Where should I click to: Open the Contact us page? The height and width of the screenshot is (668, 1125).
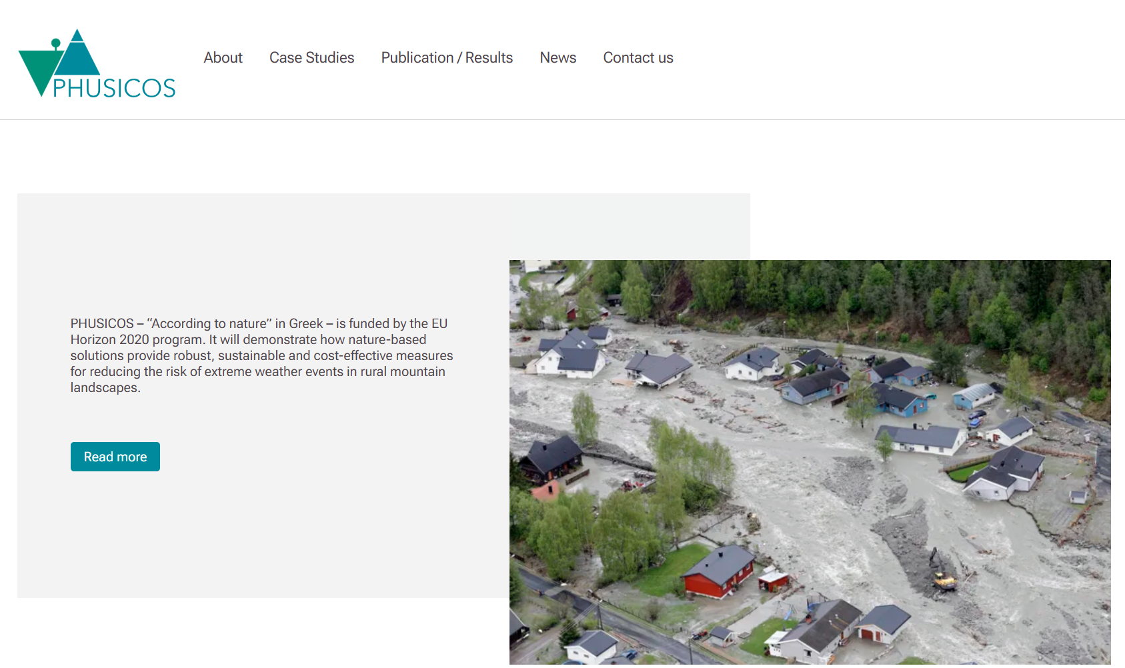pyautogui.click(x=638, y=58)
